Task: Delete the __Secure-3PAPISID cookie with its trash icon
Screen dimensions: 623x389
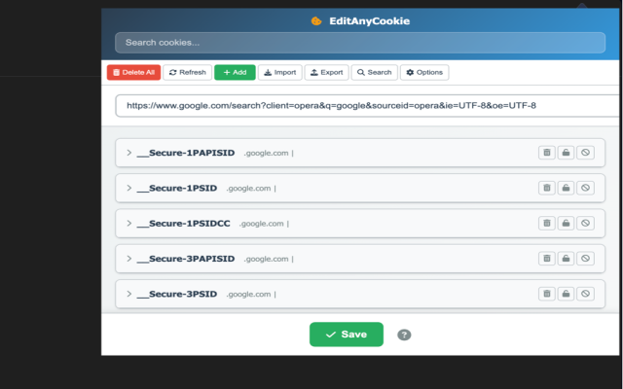Action: (x=547, y=259)
